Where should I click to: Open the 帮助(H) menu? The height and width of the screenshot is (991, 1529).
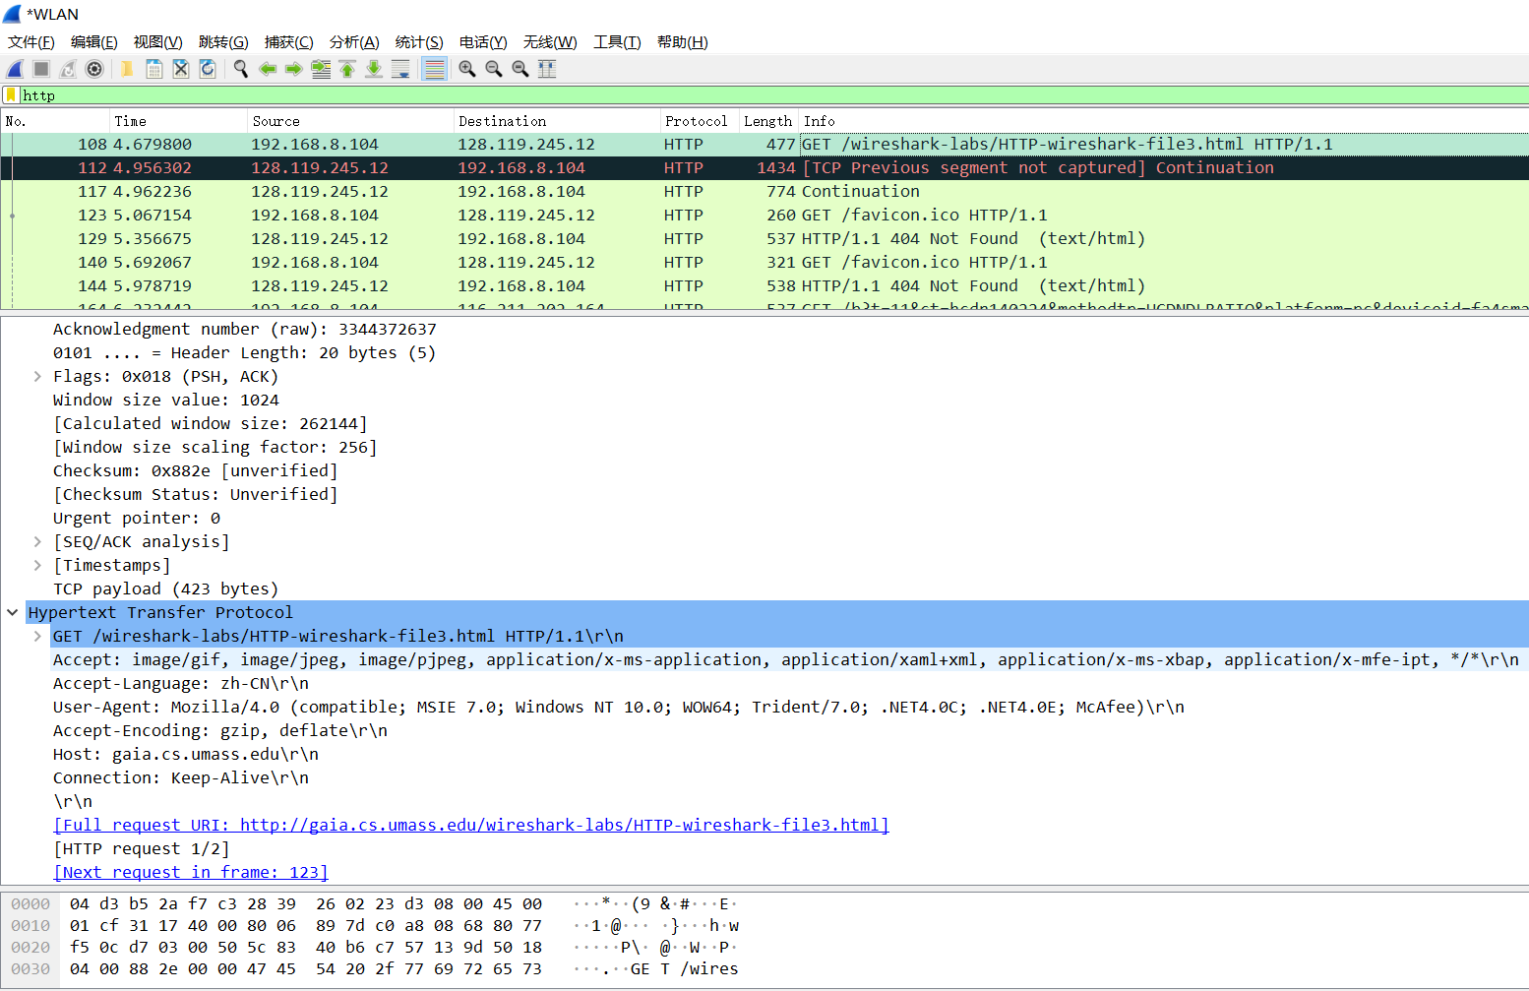(683, 42)
